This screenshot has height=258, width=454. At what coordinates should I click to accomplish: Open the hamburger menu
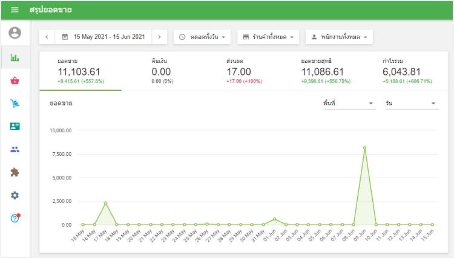(x=15, y=10)
